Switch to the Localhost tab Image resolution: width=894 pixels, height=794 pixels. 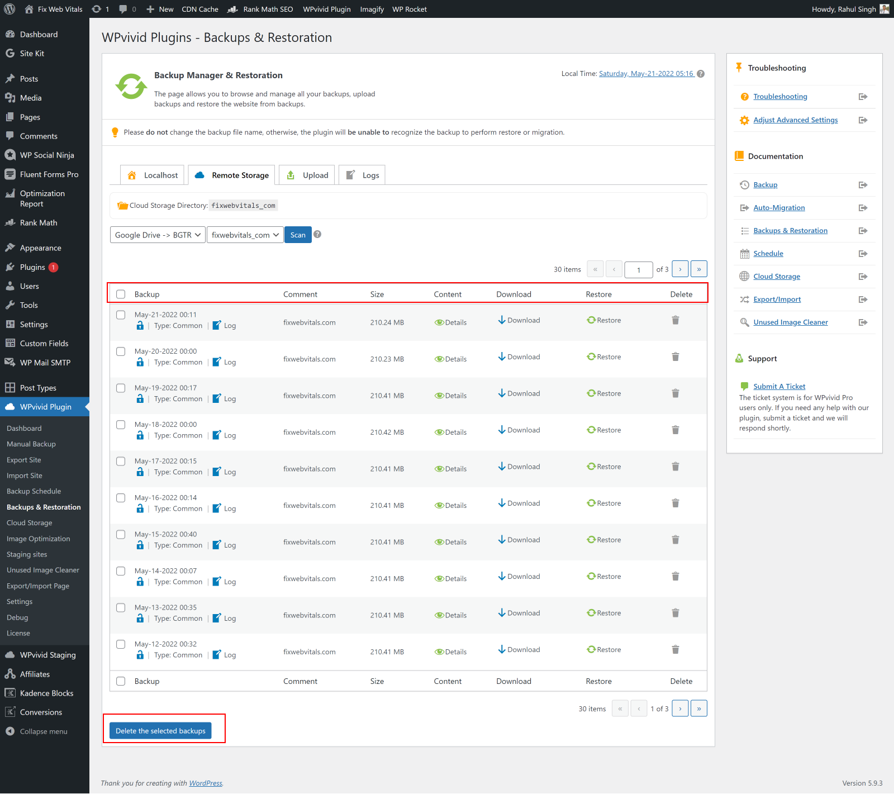[x=153, y=175]
